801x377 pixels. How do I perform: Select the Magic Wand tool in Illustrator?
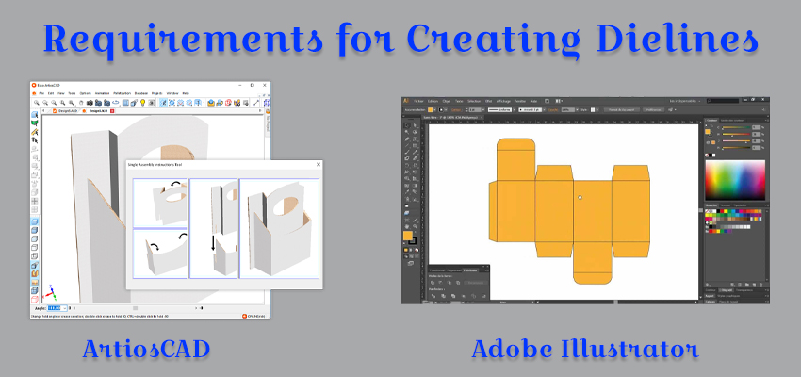coord(407,132)
